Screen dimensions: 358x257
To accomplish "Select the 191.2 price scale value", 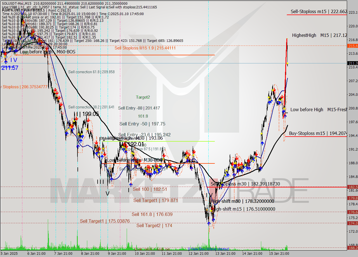I will tap(353, 149).
